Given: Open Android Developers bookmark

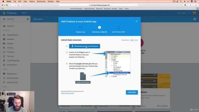Looking at the screenshot, I should click(76, 9).
